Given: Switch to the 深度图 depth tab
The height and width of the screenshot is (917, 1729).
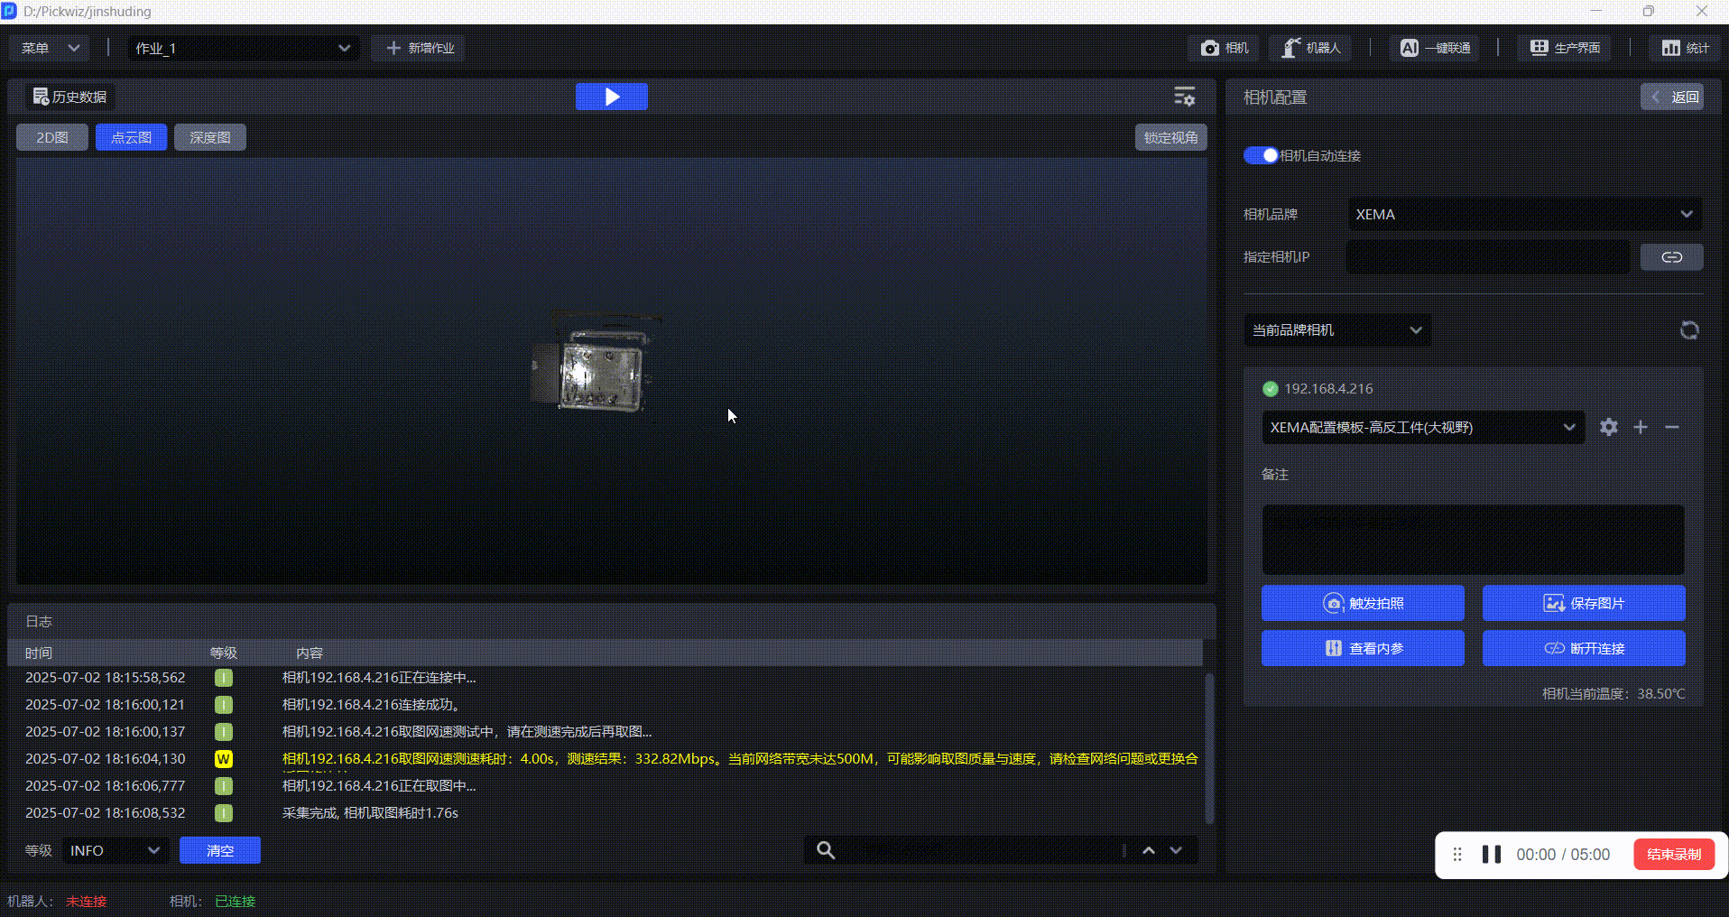Looking at the screenshot, I should point(209,137).
